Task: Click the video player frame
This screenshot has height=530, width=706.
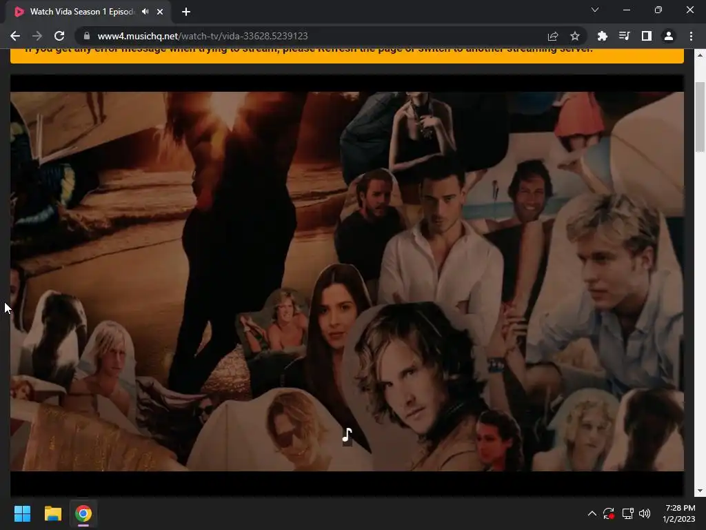Action: coord(347,286)
